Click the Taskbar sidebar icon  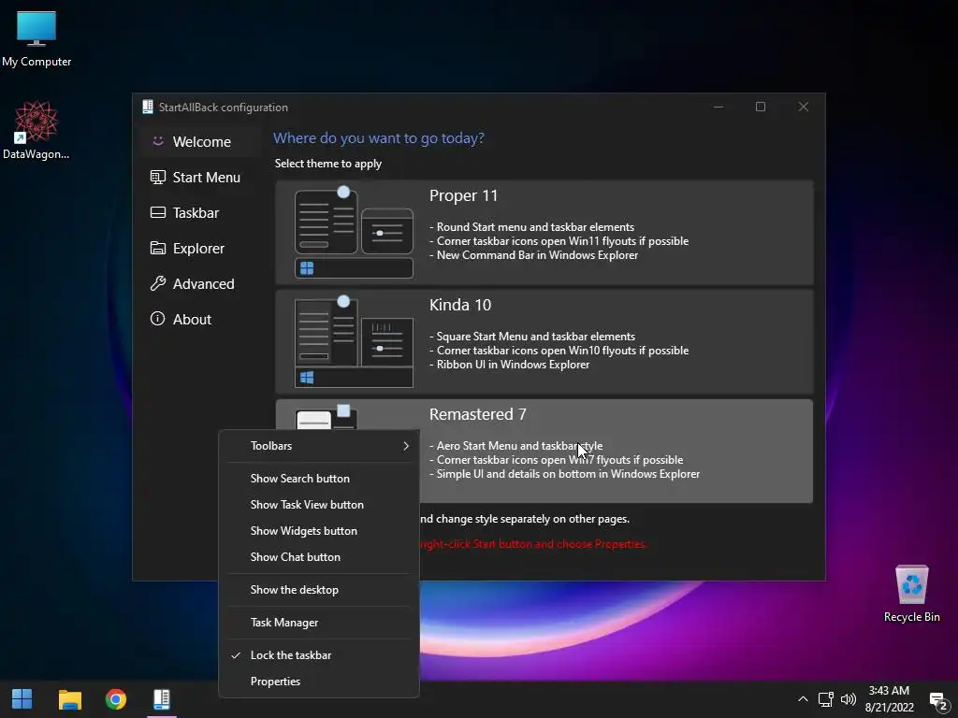pyautogui.click(x=157, y=212)
